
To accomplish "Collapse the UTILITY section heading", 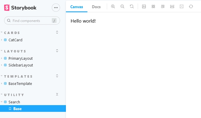I will pyautogui.click(x=14, y=95).
